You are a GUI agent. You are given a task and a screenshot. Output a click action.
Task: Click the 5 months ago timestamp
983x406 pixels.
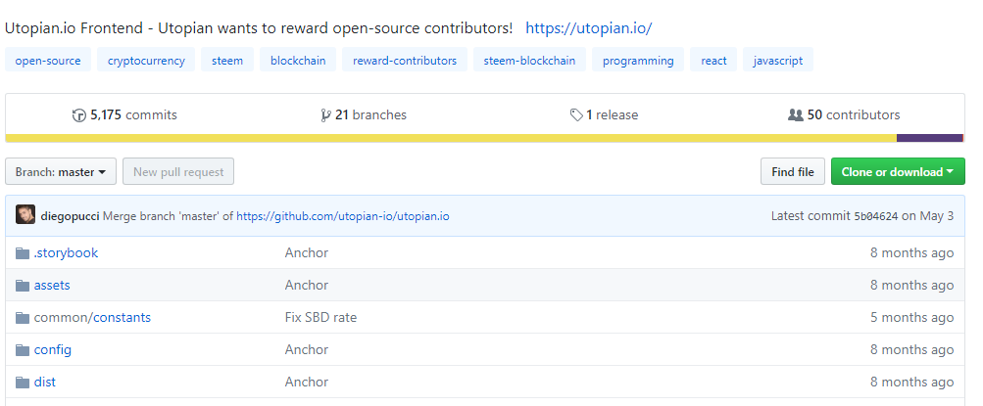click(912, 317)
